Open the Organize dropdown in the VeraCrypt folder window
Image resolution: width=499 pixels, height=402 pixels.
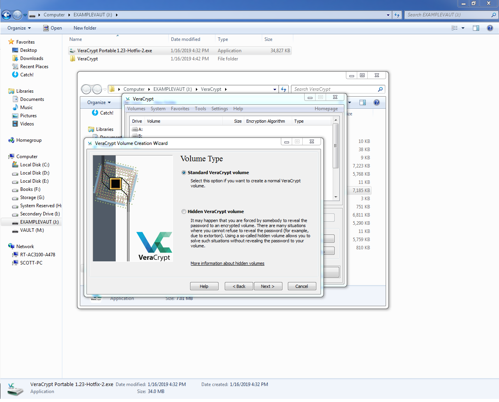(99, 102)
